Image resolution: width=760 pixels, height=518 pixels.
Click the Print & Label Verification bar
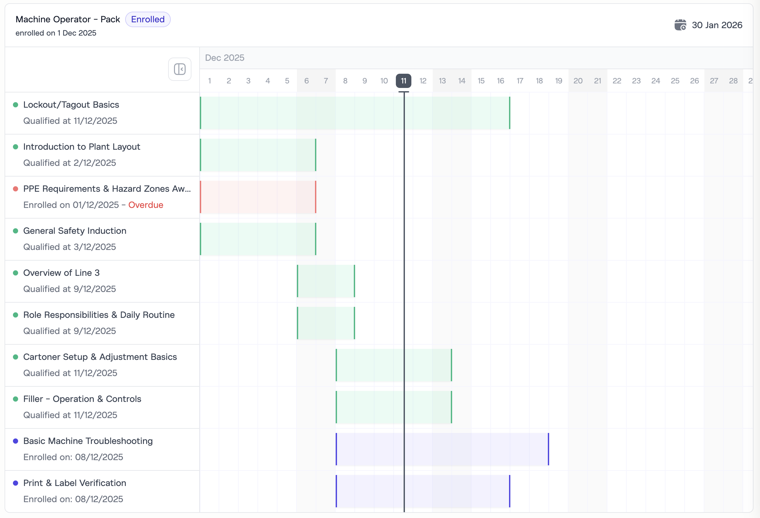(x=422, y=491)
